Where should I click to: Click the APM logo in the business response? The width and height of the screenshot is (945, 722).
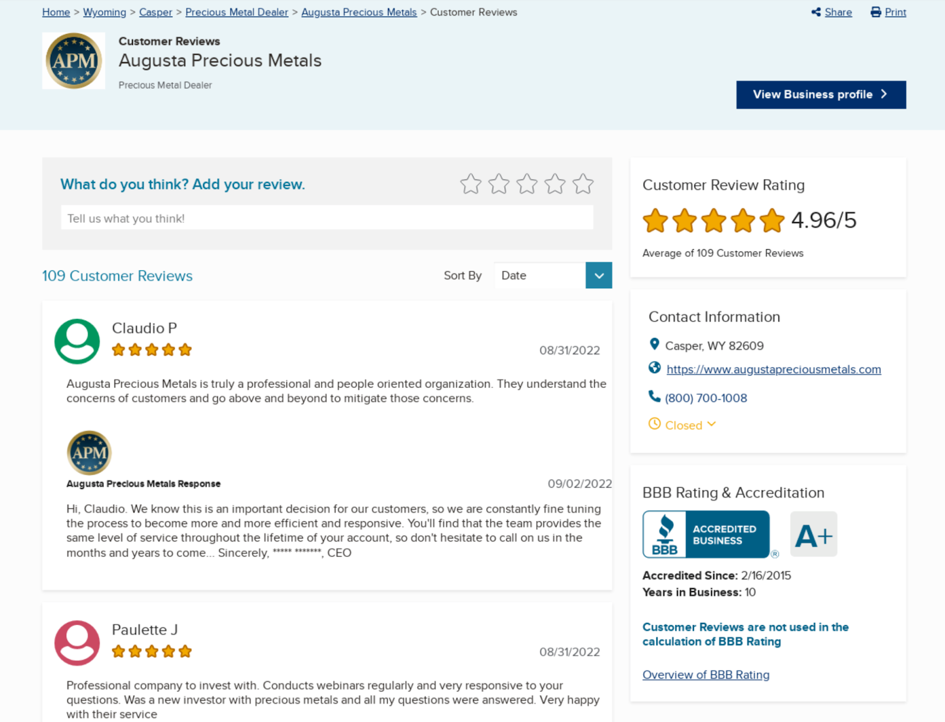89,453
